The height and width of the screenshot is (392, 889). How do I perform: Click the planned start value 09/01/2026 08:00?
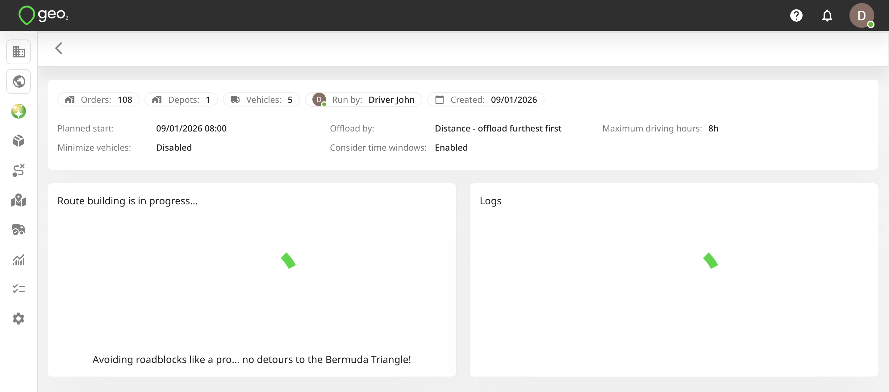pos(191,128)
